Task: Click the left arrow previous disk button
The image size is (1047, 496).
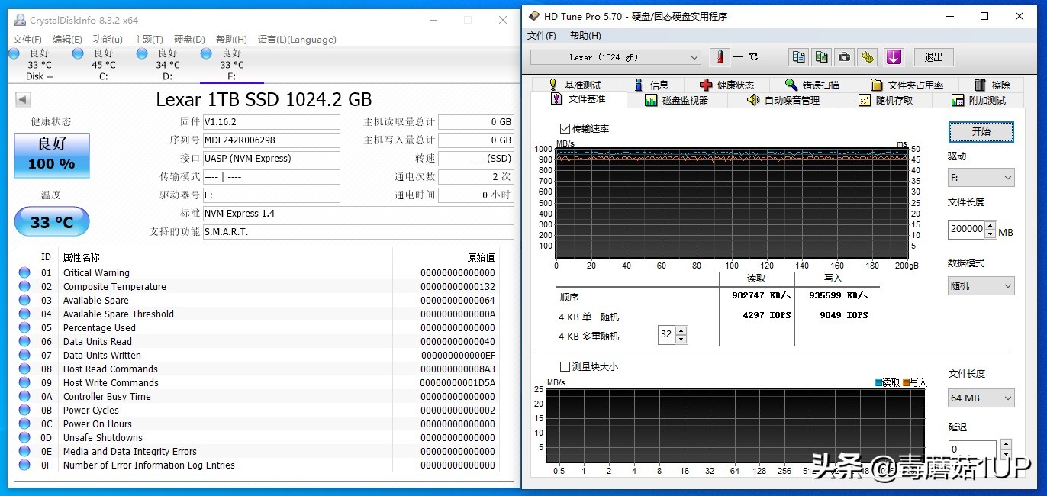Action: [23, 100]
